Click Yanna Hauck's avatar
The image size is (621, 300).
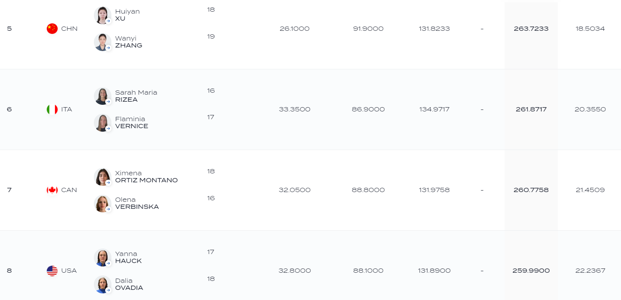102,258
